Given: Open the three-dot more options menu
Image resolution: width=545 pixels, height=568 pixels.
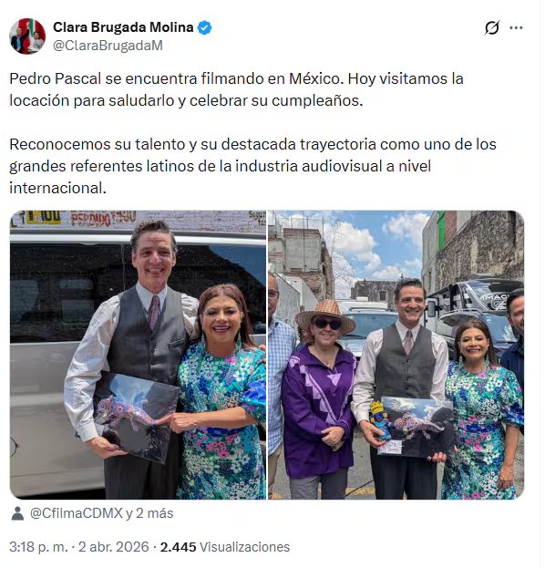Looking at the screenshot, I should pyautogui.click(x=516, y=27).
